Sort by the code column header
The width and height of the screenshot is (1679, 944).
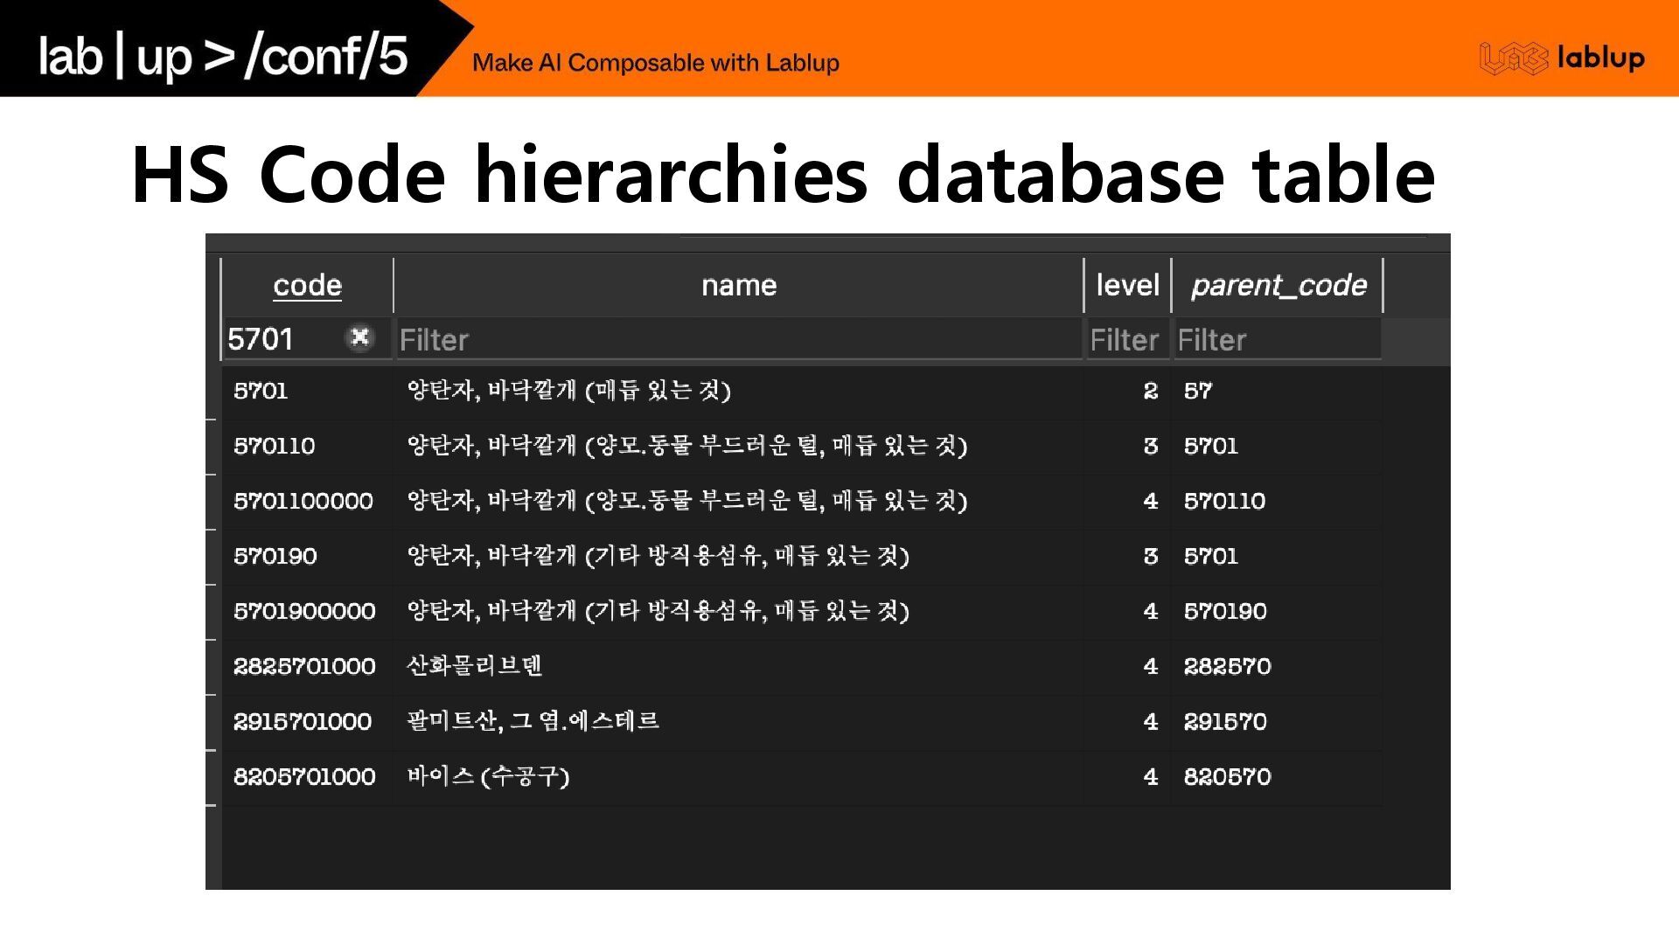(307, 286)
